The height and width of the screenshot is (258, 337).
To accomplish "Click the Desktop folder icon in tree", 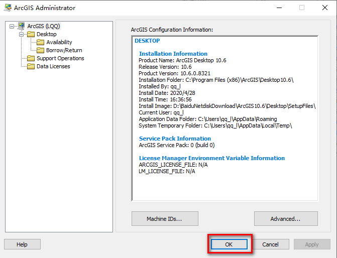I will pos(31,34).
